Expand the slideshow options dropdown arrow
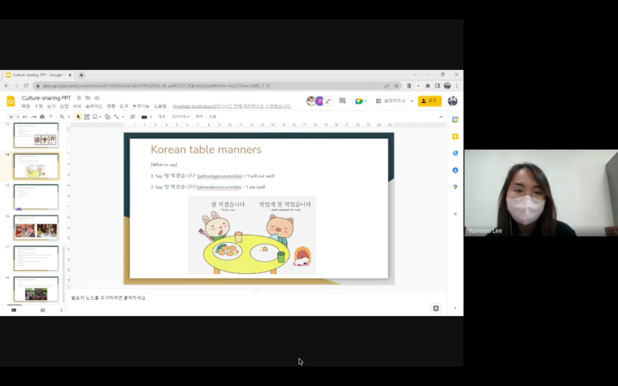 coord(412,101)
